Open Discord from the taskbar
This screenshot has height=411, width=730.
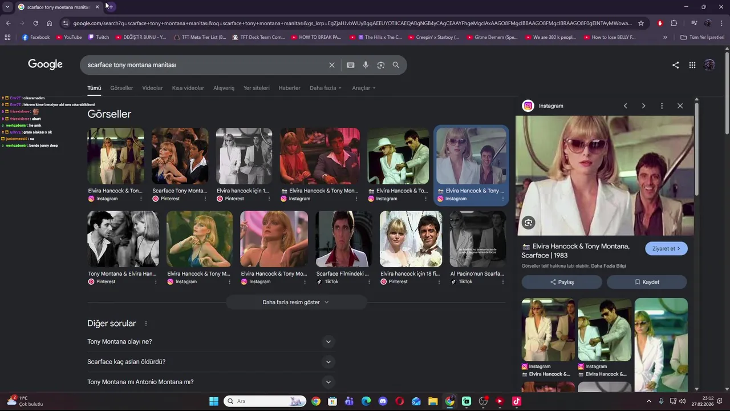point(383,401)
